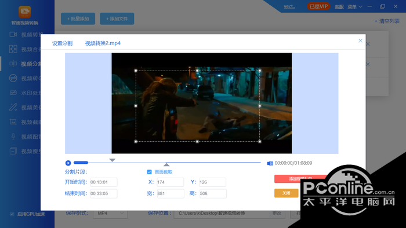Image resolution: width=406 pixels, height=228 pixels.
Task: Click the vect.. account name
Action: 289,6
